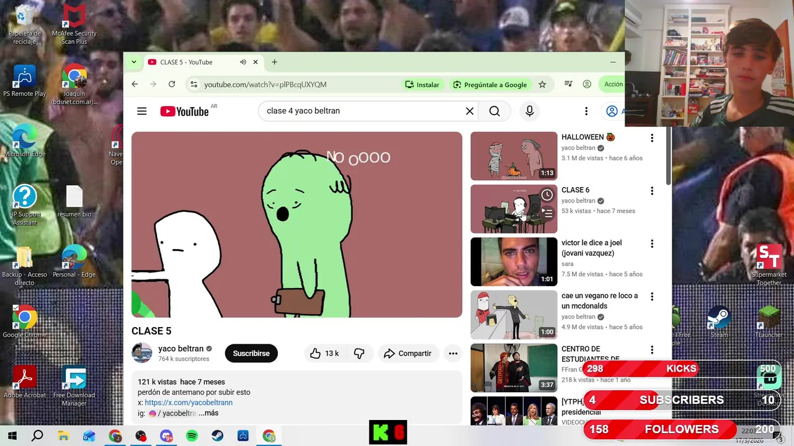
Task: Click Instalar button in address bar
Action: point(422,84)
